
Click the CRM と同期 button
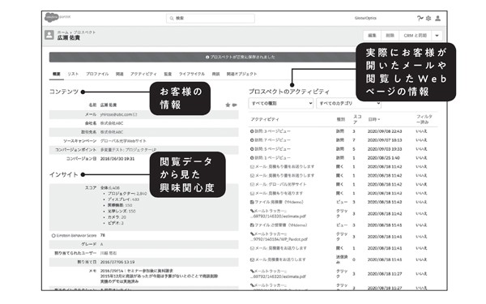[416, 36]
